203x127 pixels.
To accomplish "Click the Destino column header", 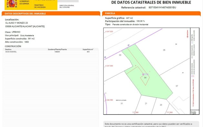I will tap(8, 49).
